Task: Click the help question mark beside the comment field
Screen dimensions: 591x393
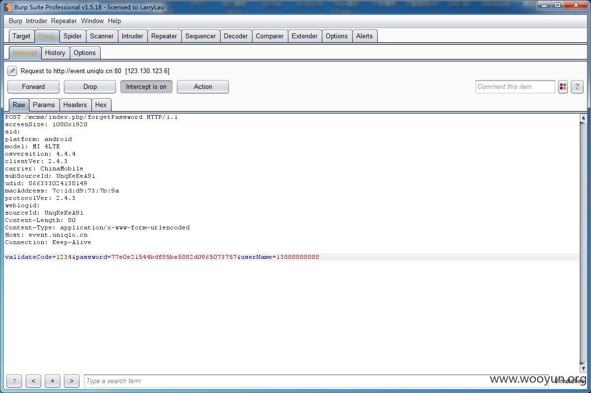Action: (577, 87)
